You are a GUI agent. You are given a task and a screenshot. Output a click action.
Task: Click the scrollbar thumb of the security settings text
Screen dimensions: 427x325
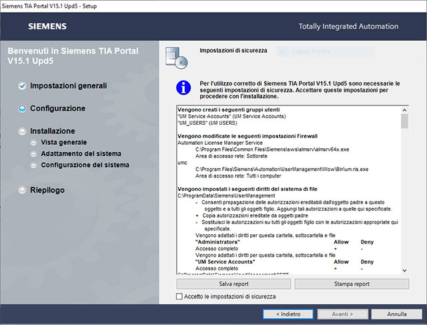[x=404, y=121]
